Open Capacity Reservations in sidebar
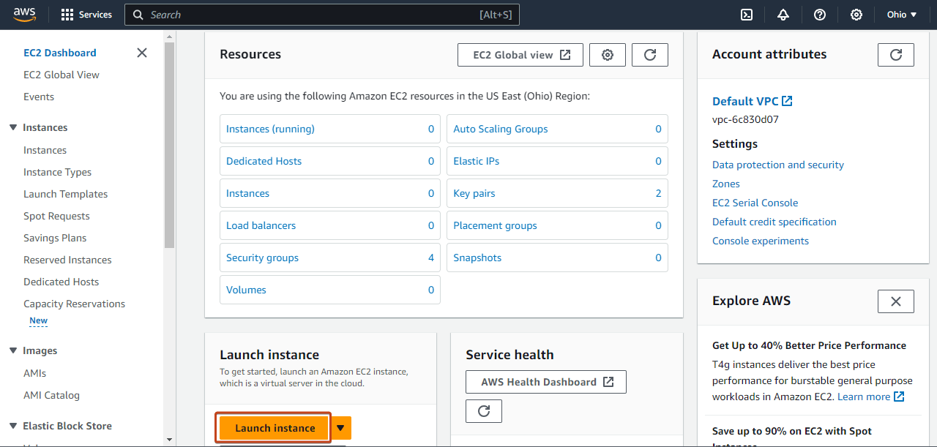937x447 pixels. point(74,304)
